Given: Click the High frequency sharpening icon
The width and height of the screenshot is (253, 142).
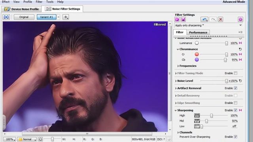Looking at the screenshot, I should (x=197, y=116).
